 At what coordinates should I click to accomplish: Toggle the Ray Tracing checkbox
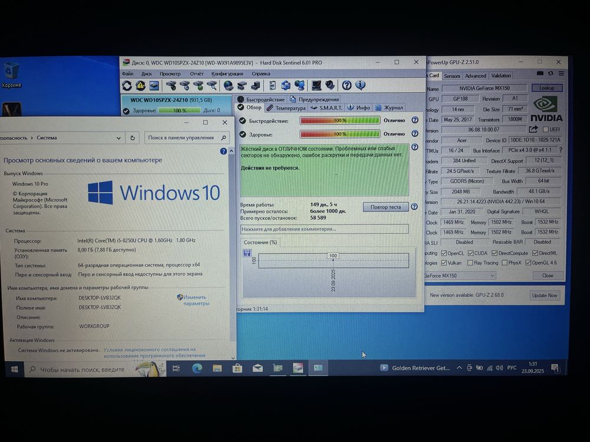click(470, 263)
